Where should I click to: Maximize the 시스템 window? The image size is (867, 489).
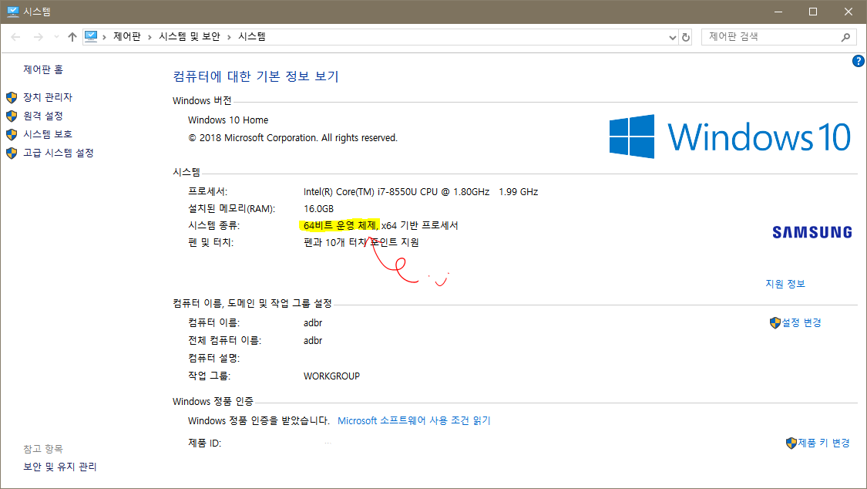[x=813, y=12]
